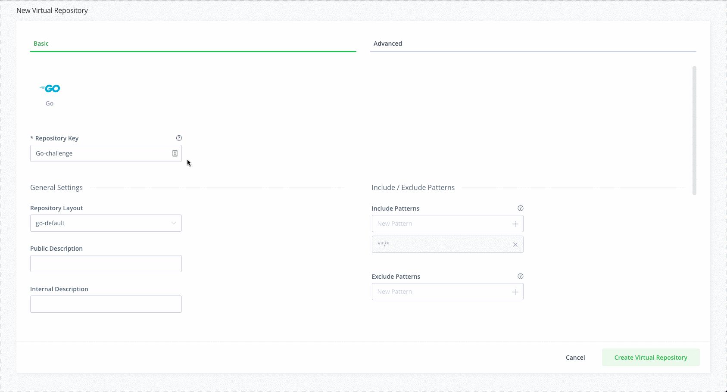Click the Public Description field
Image resolution: width=727 pixels, height=392 pixels.
coord(106,263)
